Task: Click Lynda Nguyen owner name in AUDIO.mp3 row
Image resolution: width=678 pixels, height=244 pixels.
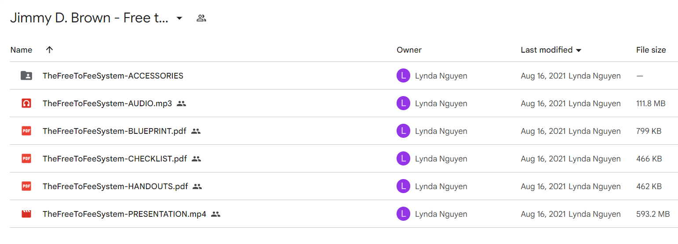Action: tap(441, 104)
